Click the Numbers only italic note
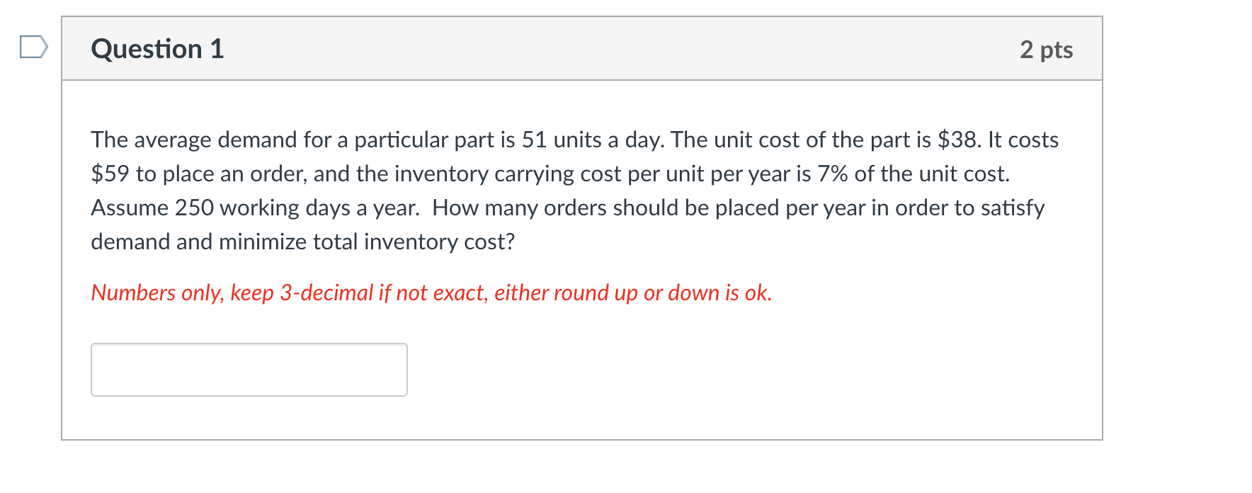 (x=431, y=293)
